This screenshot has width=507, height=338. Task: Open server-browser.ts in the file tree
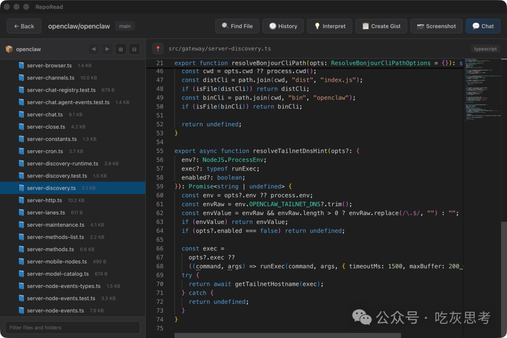73,65
